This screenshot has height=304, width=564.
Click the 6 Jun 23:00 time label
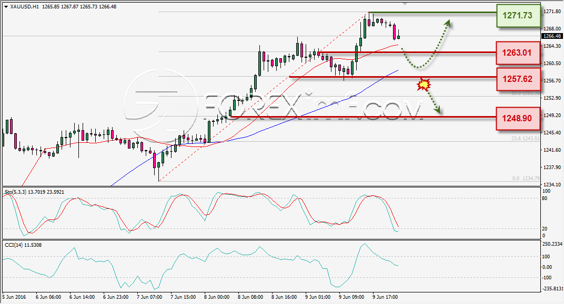coord(115,297)
